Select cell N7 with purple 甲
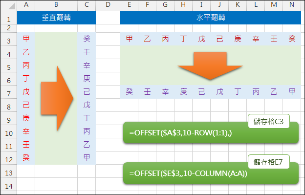 pyautogui.click(x=292, y=92)
